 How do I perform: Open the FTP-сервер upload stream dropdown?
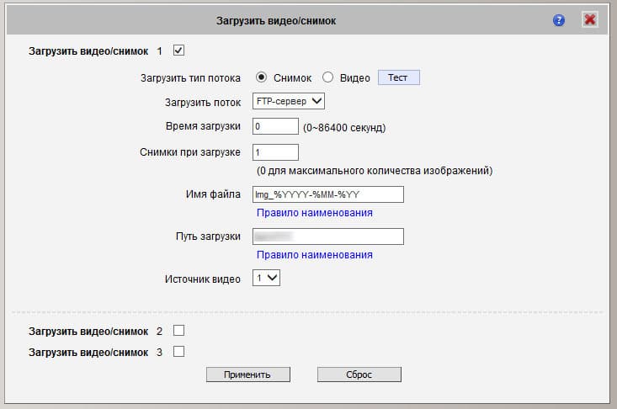[x=289, y=102]
